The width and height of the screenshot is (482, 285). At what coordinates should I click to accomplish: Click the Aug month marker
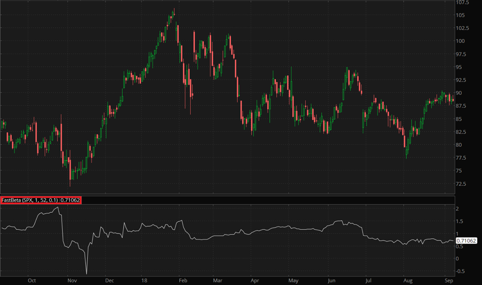click(x=409, y=280)
